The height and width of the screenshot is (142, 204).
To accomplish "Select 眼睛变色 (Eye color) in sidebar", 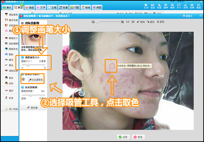I will point(11,49).
